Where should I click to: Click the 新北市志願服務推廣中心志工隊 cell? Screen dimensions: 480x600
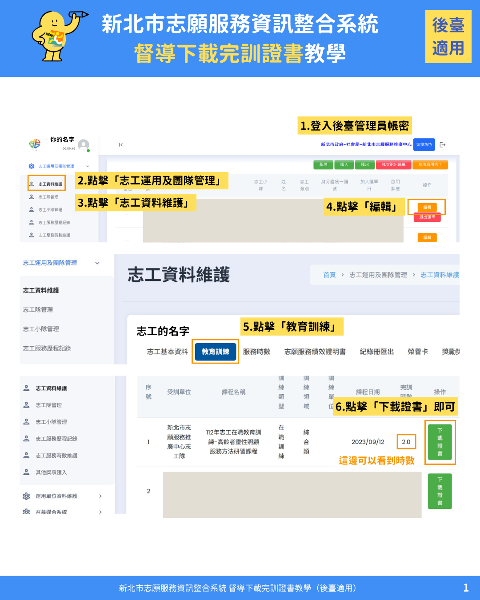(179, 442)
